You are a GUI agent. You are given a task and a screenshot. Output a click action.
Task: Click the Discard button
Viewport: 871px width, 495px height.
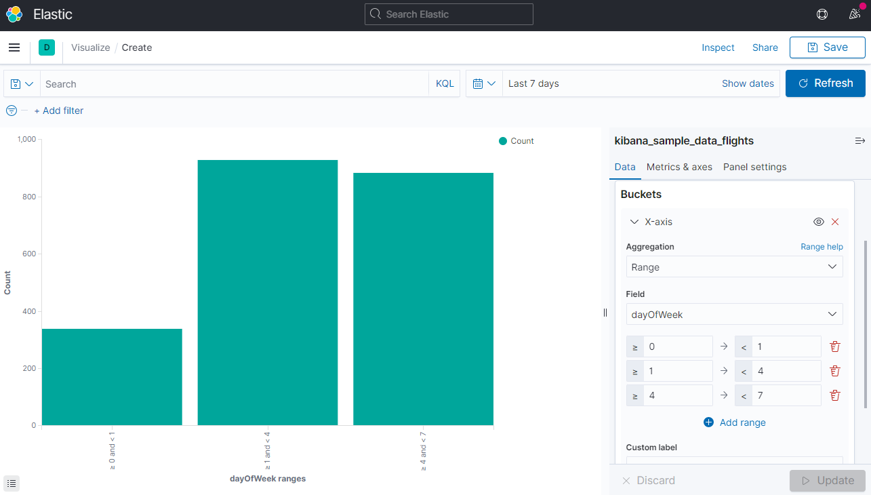649,480
